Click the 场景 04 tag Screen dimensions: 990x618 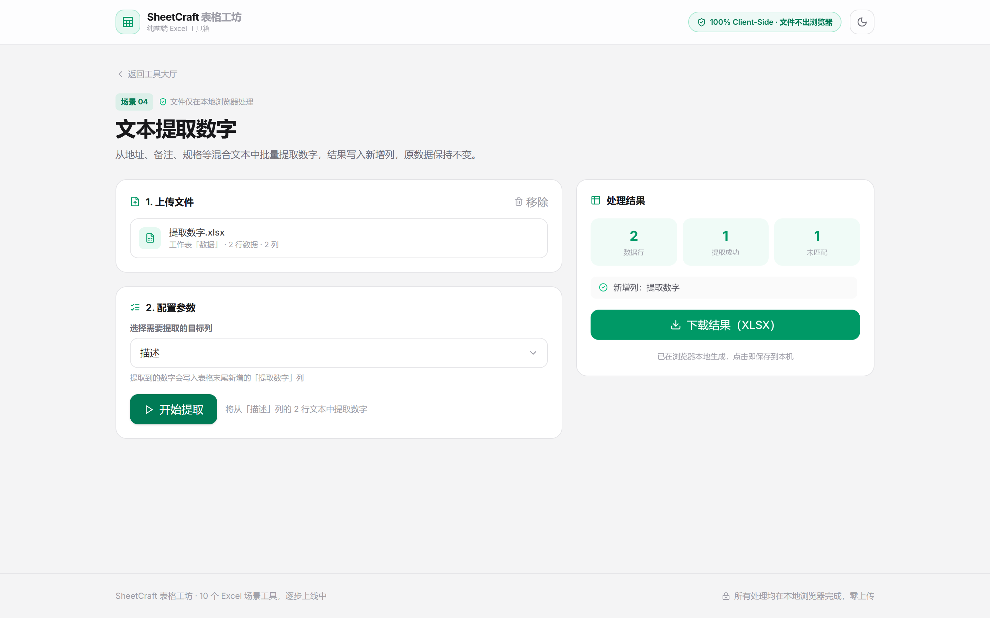[134, 102]
